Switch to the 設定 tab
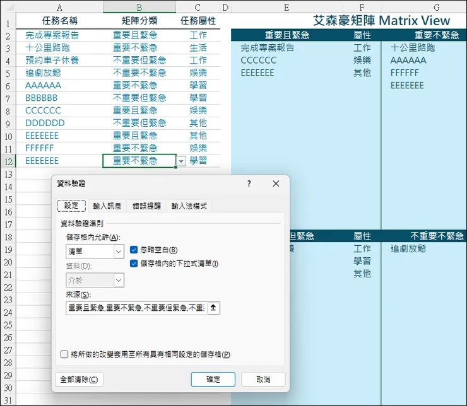467x406 pixels. coord(71,206)
